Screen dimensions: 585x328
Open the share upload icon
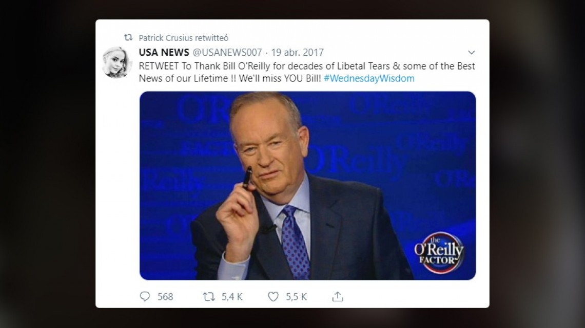point(338,296)
